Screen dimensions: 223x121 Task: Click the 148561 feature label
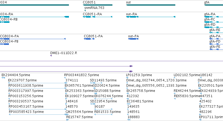[133, 112]
